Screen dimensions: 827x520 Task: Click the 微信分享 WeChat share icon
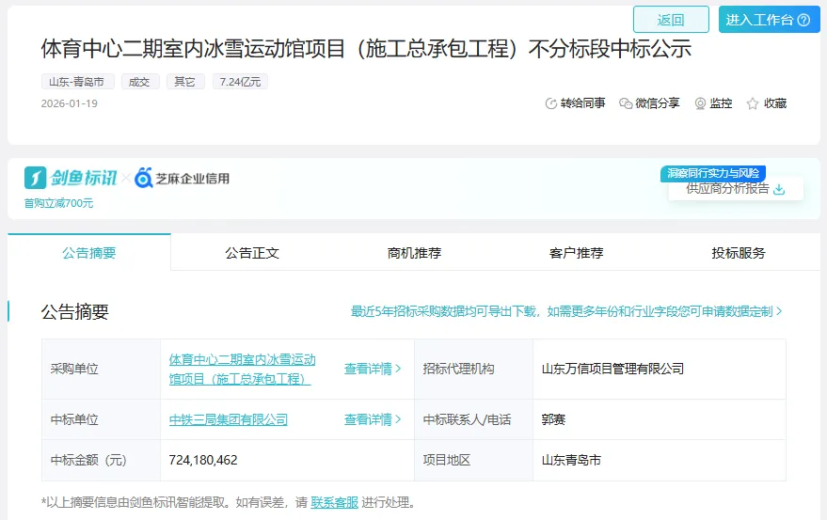(x=626, y=103)
